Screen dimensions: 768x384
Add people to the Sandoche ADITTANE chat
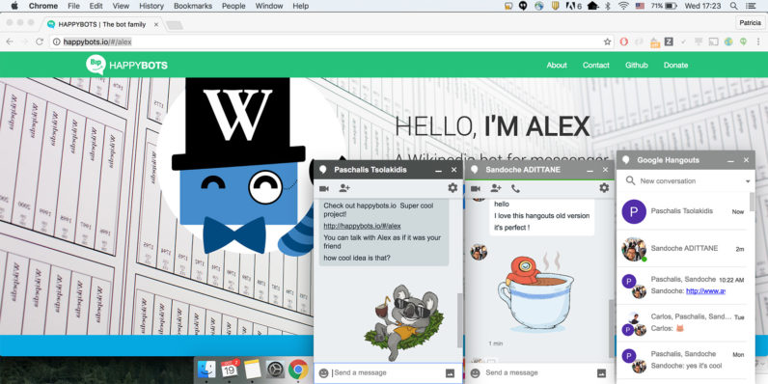pos(496,188)
